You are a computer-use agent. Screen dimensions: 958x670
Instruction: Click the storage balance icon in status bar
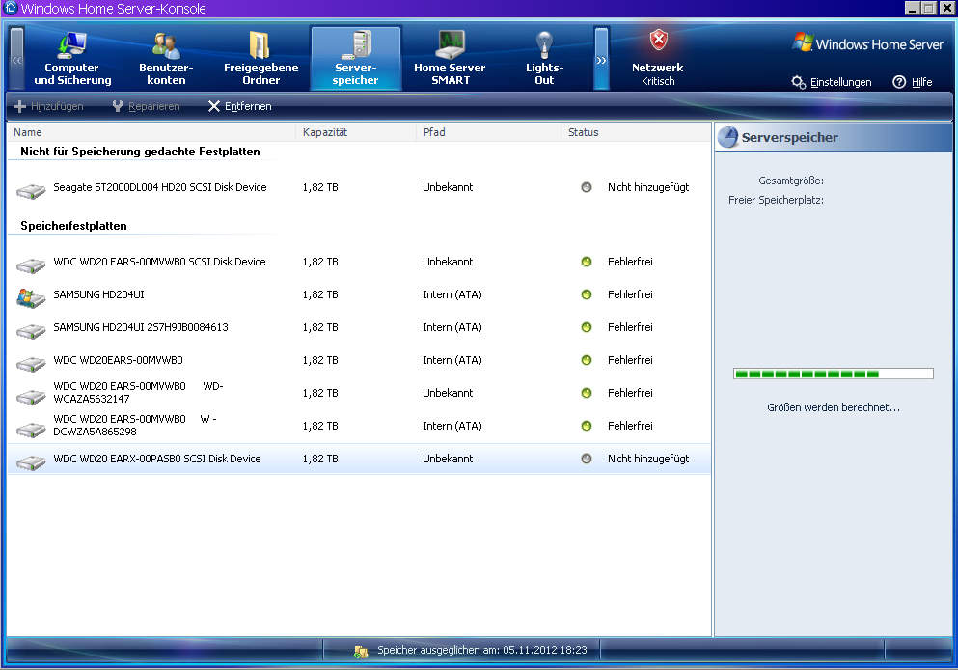(x=361, y=653)
